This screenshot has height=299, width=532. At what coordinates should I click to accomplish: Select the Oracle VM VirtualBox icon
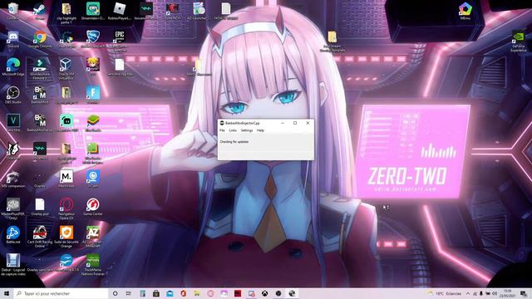click(x=66, y=69)
